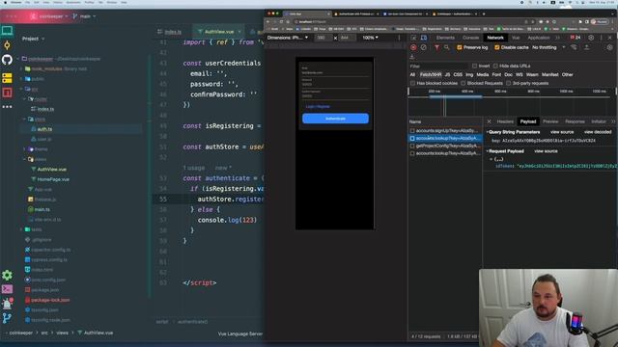Tick checkbox beside accounts:signUp request

tap(412, 131)
